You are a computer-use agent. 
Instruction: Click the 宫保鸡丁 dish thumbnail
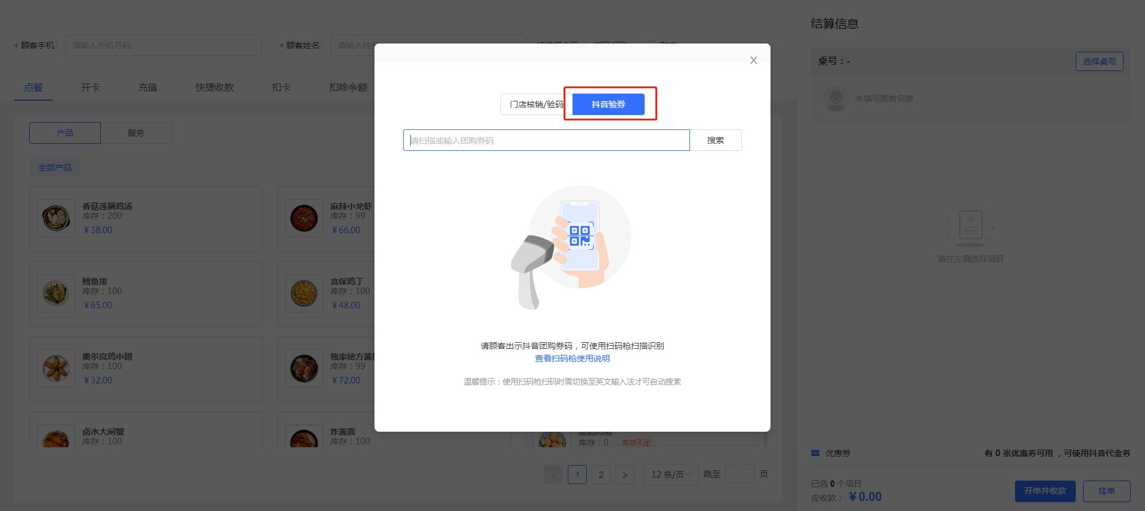click(x=304, y=293)
